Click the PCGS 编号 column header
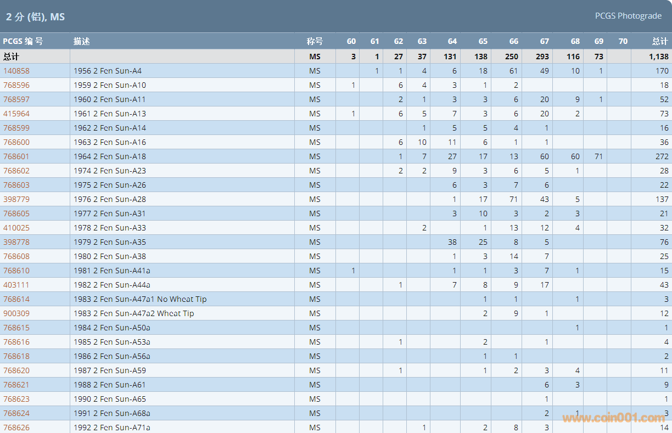 tap(23, 41)
